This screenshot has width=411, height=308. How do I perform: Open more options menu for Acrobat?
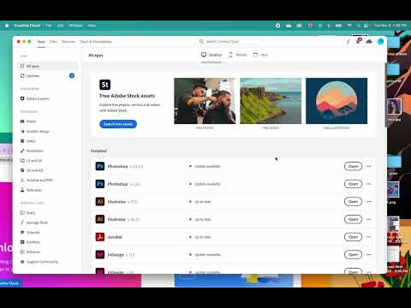pyautogui.click(x=369, y=237)
